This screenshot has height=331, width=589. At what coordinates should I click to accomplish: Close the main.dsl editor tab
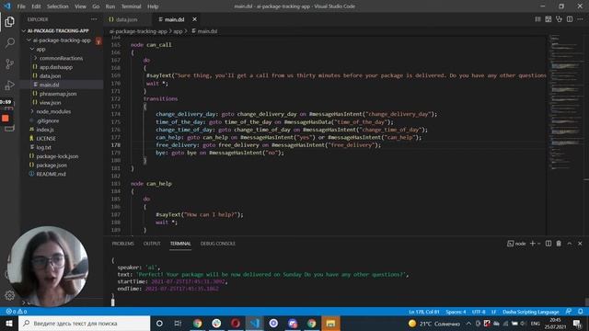[x=194, y=19]
